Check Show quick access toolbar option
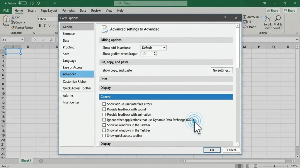This screenshot has height=168, width=300. [104, 136]
